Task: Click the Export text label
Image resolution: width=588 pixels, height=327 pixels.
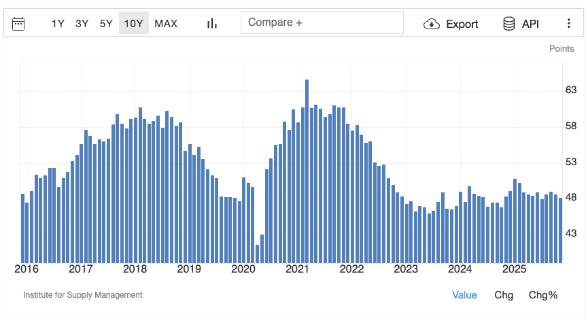Action: pyautogui.click(x=462, y=24)
